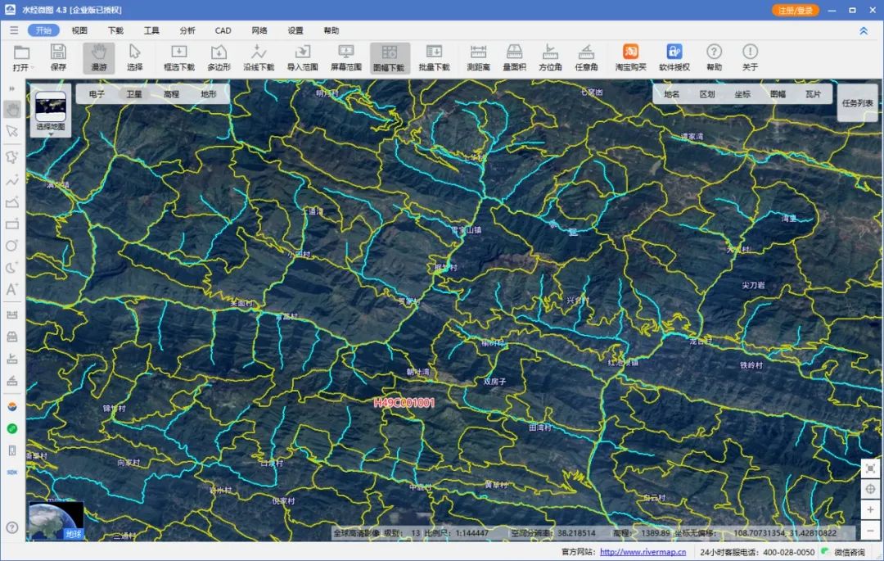Toggle 区划 boundaries overlay

pos(707,94)
